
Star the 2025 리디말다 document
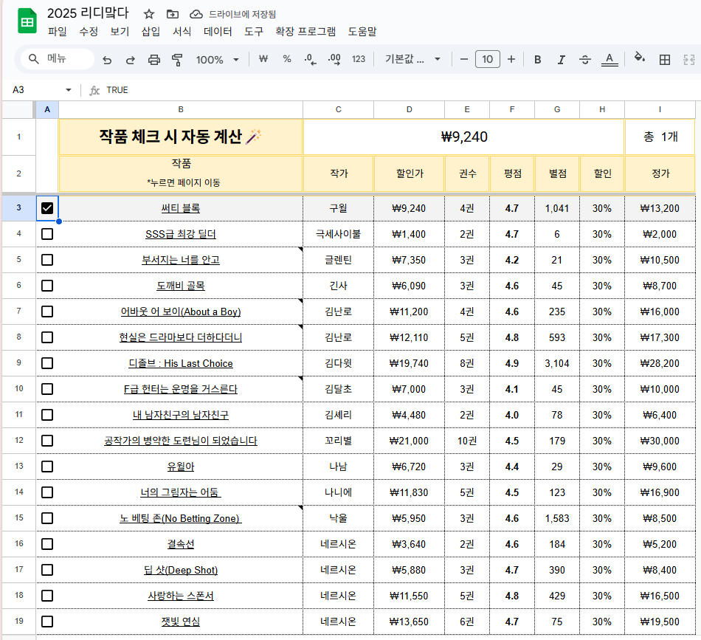click(x=149, y=14)
